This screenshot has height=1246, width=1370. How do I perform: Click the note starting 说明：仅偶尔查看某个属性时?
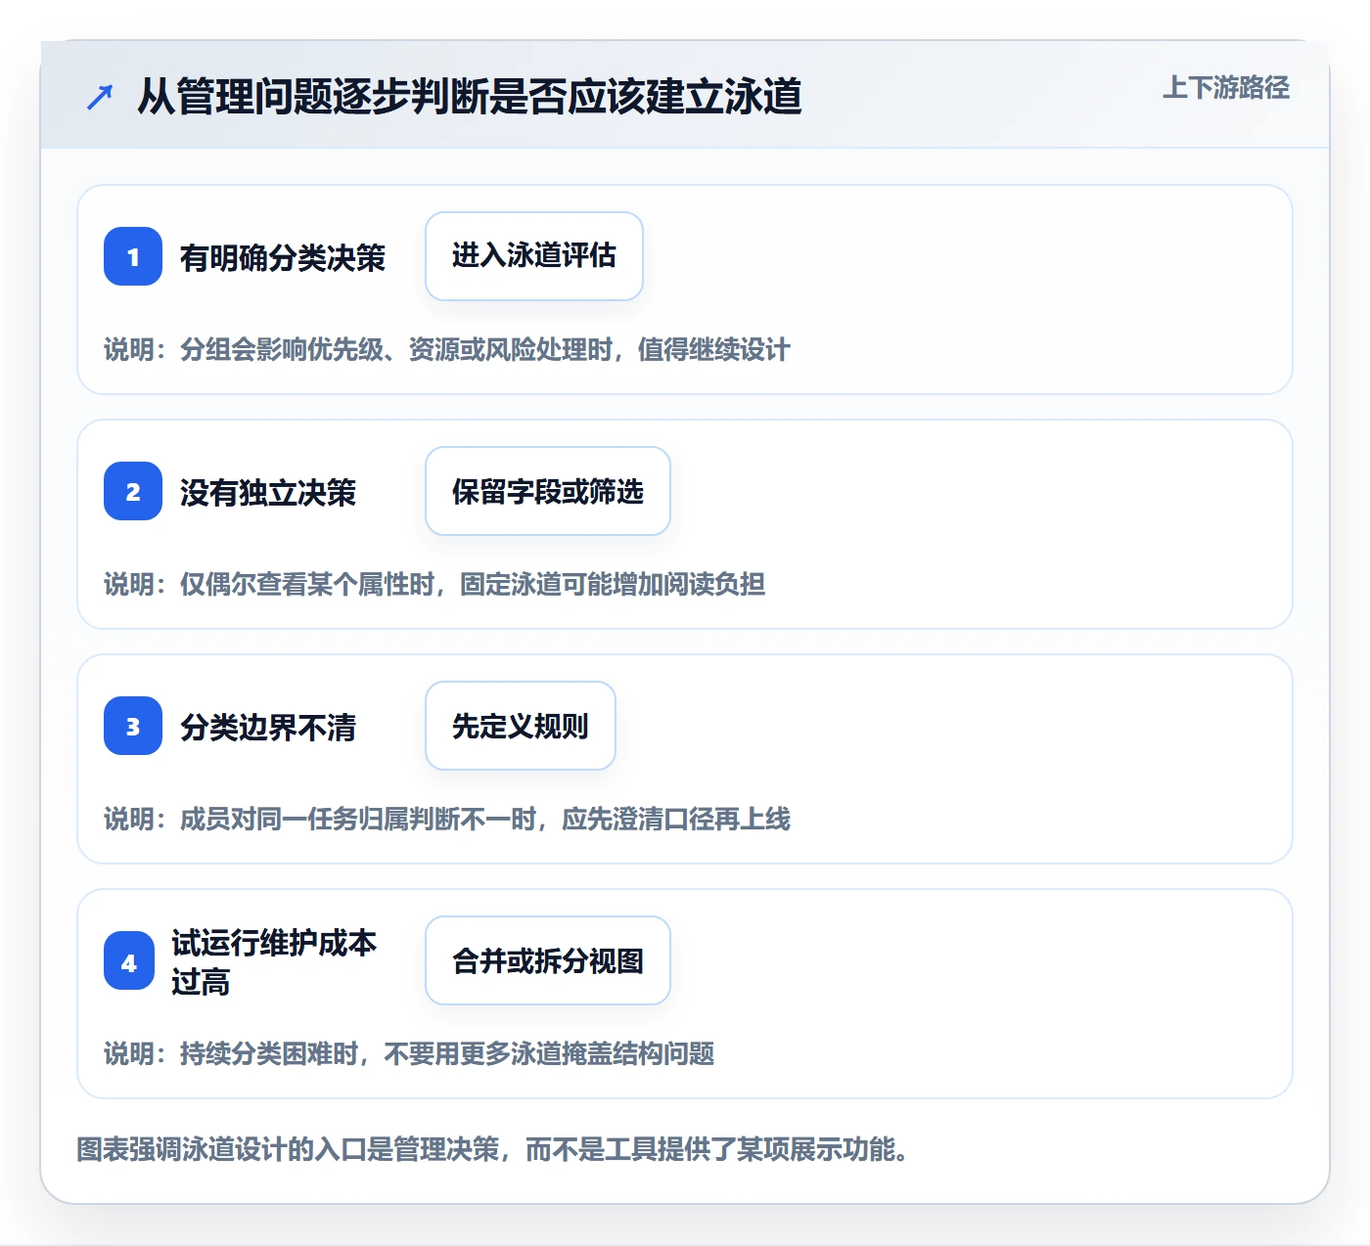coord(434,584)
